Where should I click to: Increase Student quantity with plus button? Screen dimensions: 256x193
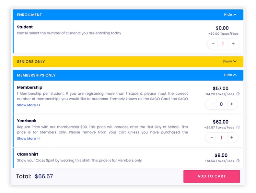click(233, 44)
